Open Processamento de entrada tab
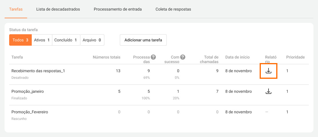 click(x=118, y=9)
